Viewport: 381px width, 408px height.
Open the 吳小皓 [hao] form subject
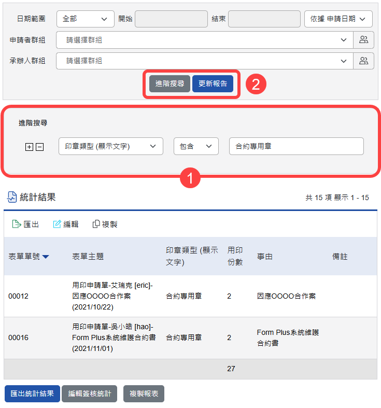114,337
